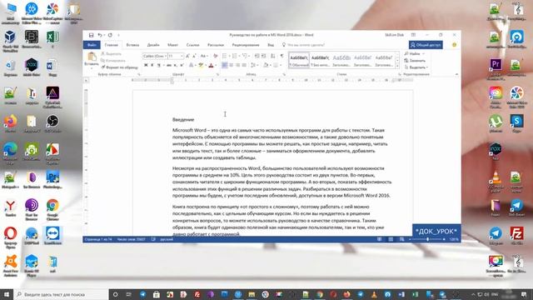
Task: Toggle underline Ч formatting
Action: [158, 65]
